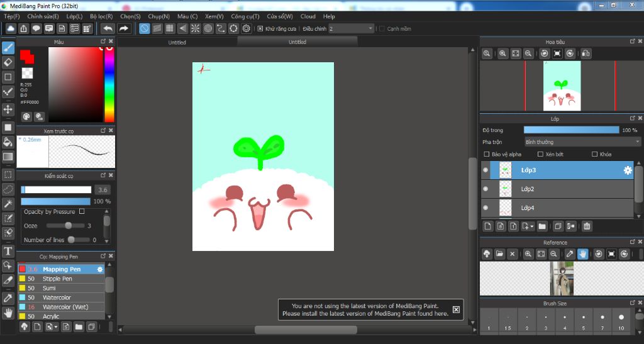This screenshot has height=344, width=644.
Task: Select the Brush tool in left toolbar
Action: coord(8,48)
